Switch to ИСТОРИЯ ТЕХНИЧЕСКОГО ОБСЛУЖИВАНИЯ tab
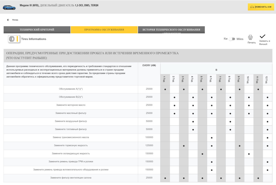276x185 pixels. (x=171, y=29)
